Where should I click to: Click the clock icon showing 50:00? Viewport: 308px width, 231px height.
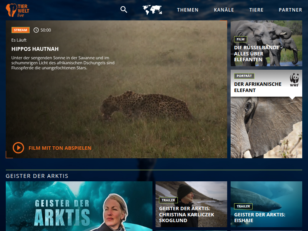[36, 30]
